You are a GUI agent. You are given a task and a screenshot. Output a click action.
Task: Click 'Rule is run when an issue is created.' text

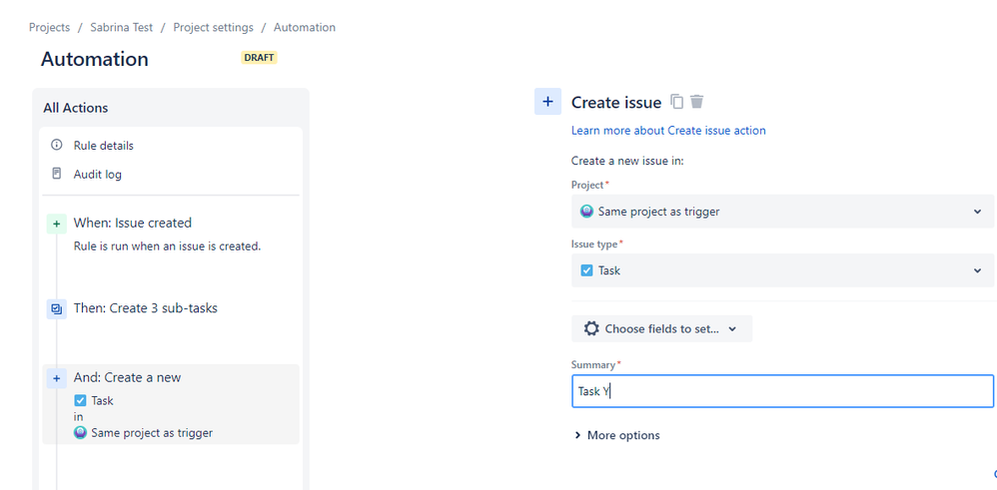pos(167,245)
